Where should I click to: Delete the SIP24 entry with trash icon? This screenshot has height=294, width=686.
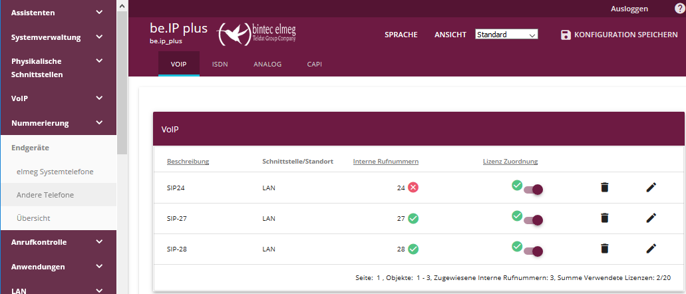click(x=604, y=188)
